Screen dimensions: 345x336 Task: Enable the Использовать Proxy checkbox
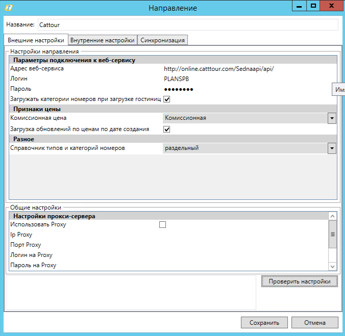[163, 225]
